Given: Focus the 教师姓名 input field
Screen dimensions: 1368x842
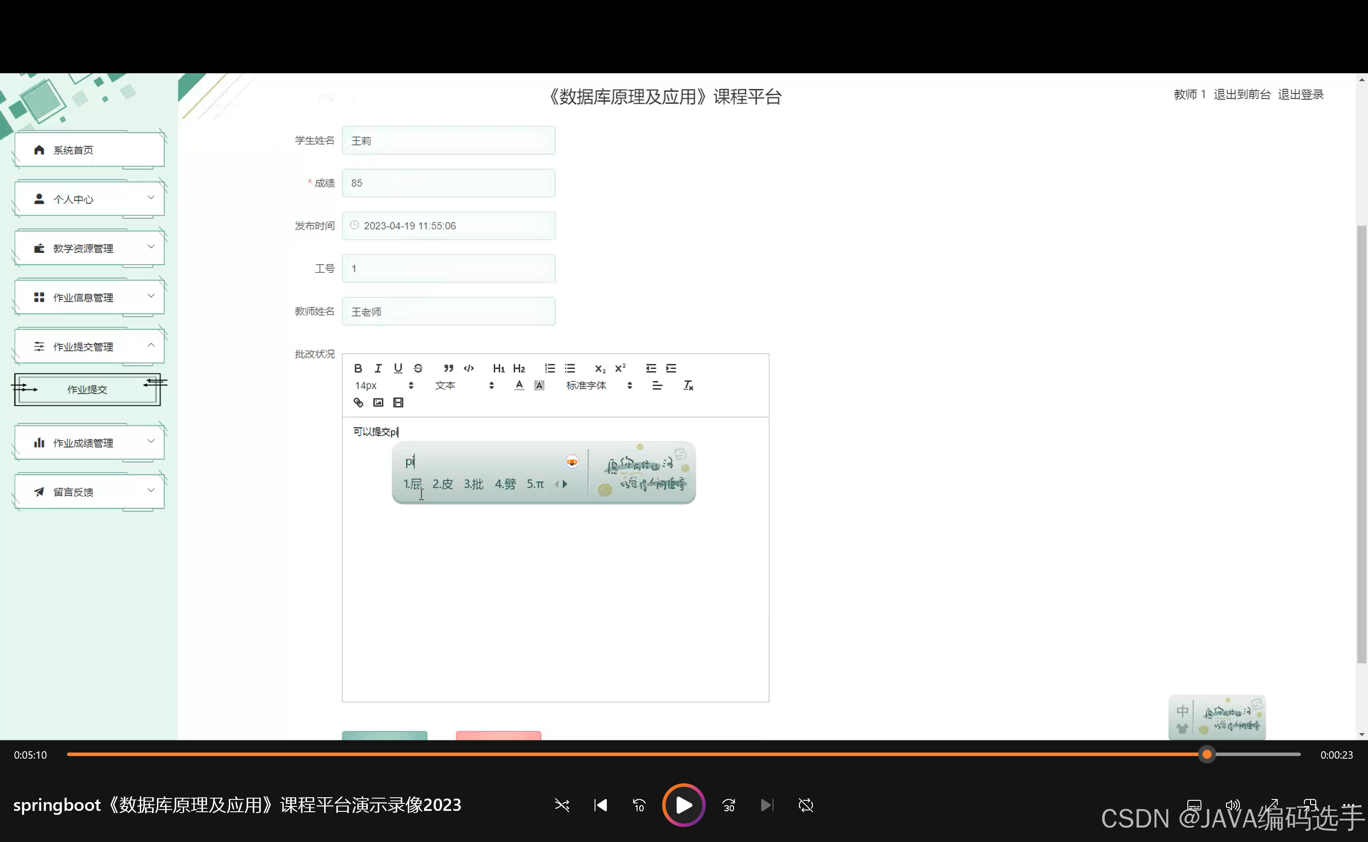Looking at the screenshot, I should (x=449, y=311).
